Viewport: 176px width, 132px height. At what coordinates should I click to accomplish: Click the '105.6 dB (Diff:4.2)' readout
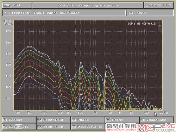(142, 24)
